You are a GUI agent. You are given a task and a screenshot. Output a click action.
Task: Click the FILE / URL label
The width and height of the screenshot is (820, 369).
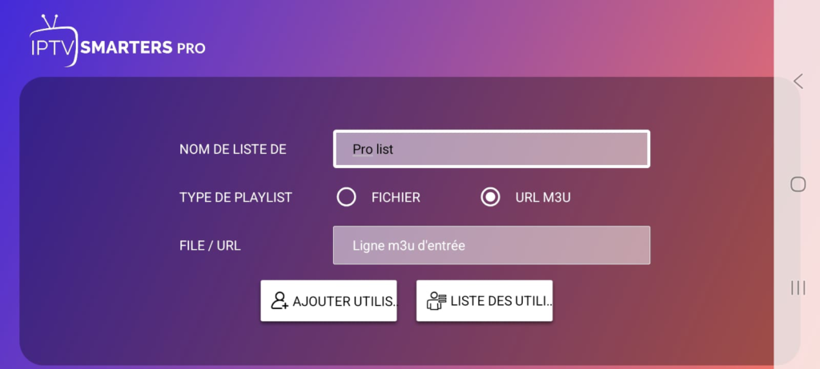210,246
